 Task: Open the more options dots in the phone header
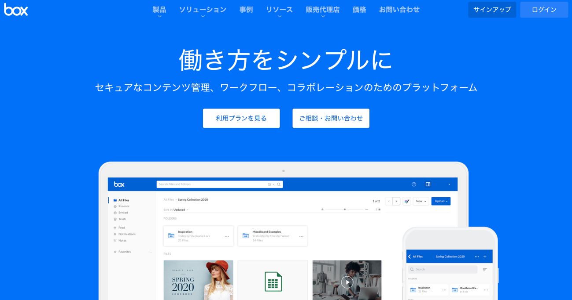pyautogui.click(x=476, y=257)
